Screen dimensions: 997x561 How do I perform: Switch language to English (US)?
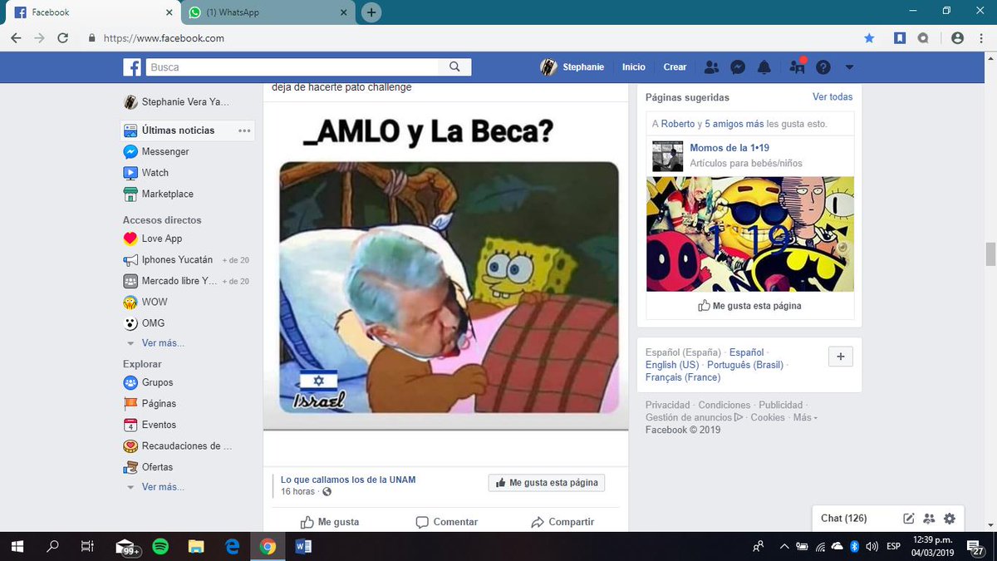pos(672,365)
